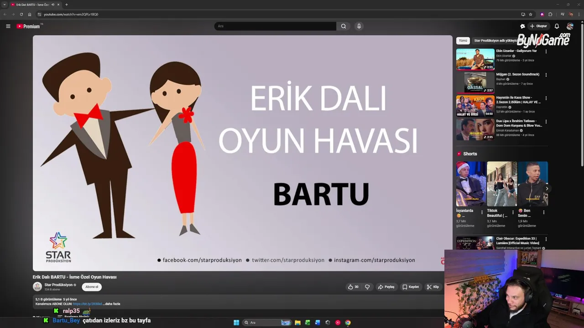Open the Star Prodüksiyon channel name link
The height and width of the screenshot is (328, 584).
pos(58,285)
